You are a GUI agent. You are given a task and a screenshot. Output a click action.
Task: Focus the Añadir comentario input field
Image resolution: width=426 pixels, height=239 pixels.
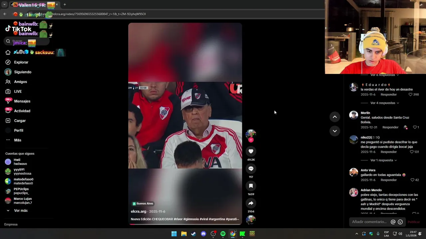[369, 222]
